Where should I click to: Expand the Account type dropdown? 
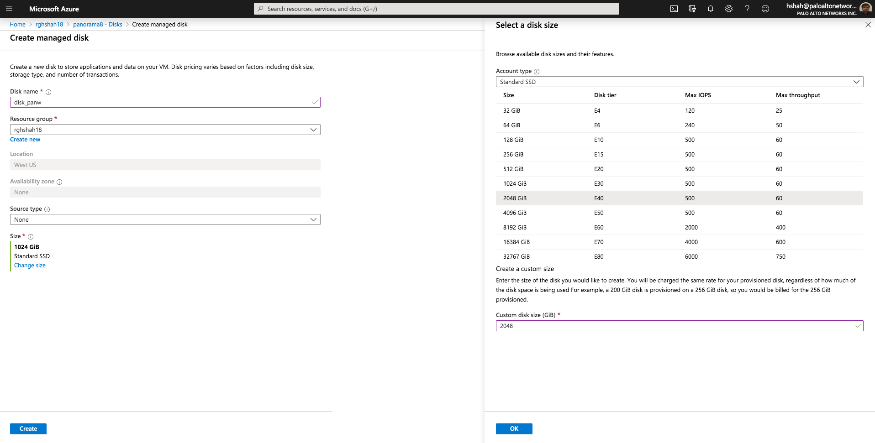tap(679, 82)
